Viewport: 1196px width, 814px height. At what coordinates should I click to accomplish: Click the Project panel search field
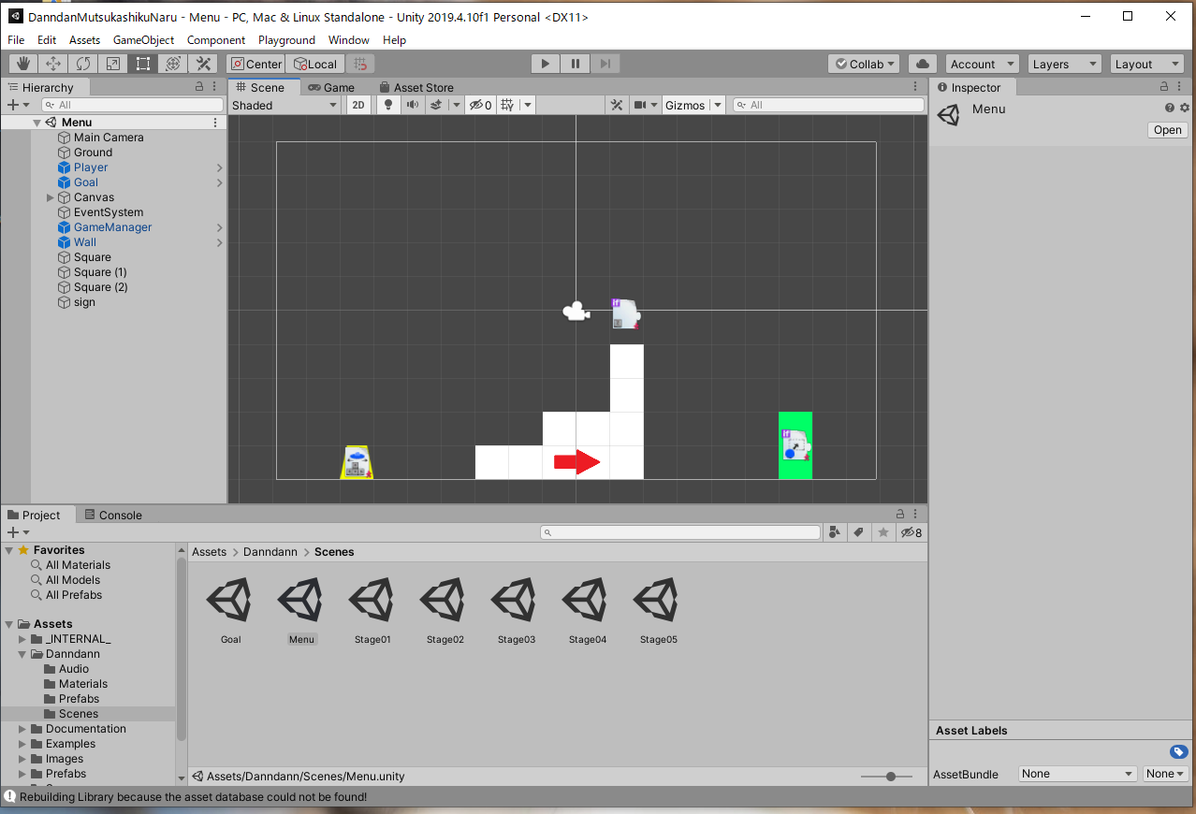pyautogui.click(x=680, y=532)
